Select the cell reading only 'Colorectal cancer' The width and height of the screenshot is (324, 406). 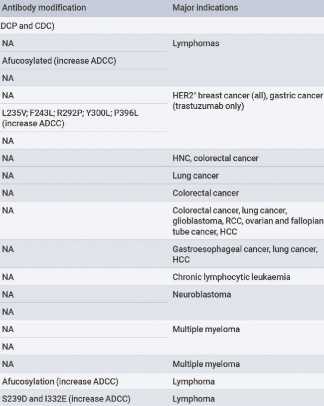[x=205, y=193]
